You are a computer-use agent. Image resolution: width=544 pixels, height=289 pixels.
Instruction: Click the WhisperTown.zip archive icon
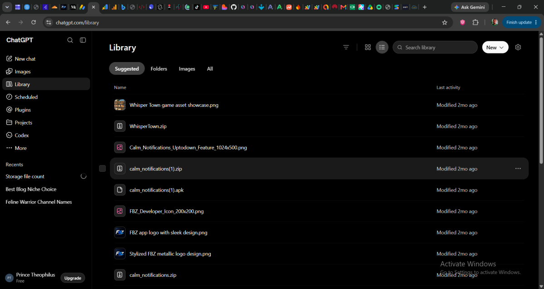[x=120, y=126]
